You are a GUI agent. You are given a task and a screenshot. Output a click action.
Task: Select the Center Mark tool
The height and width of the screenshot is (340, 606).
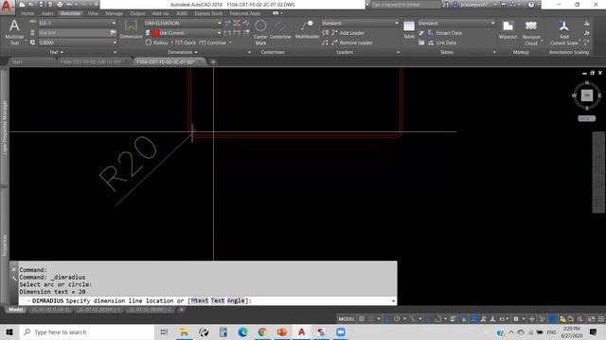tap(260, 31)
